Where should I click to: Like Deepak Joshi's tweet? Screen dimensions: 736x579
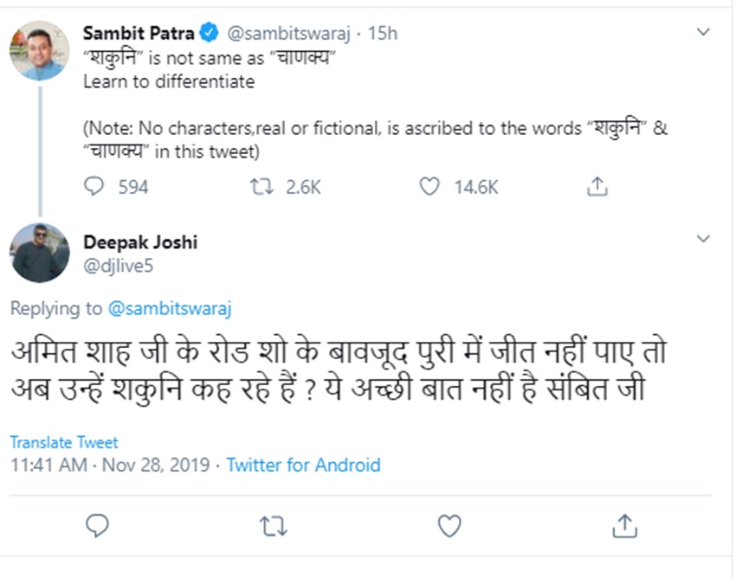[x=449, y=524]
